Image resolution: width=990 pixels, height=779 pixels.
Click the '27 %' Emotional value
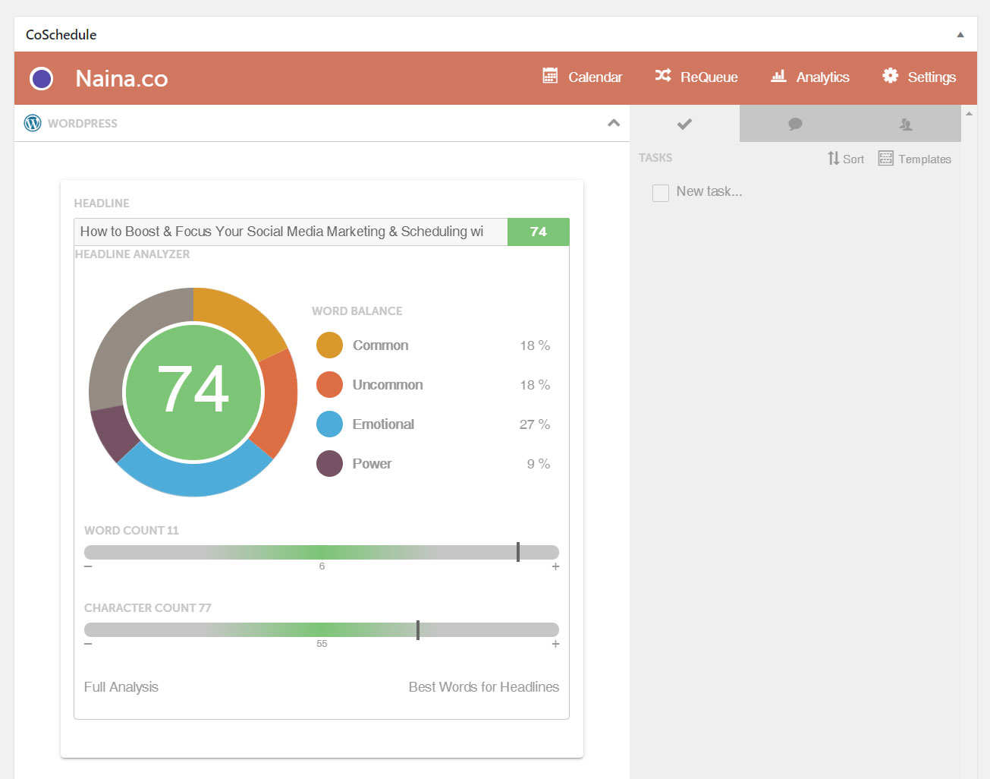click(x=535, y=424)
